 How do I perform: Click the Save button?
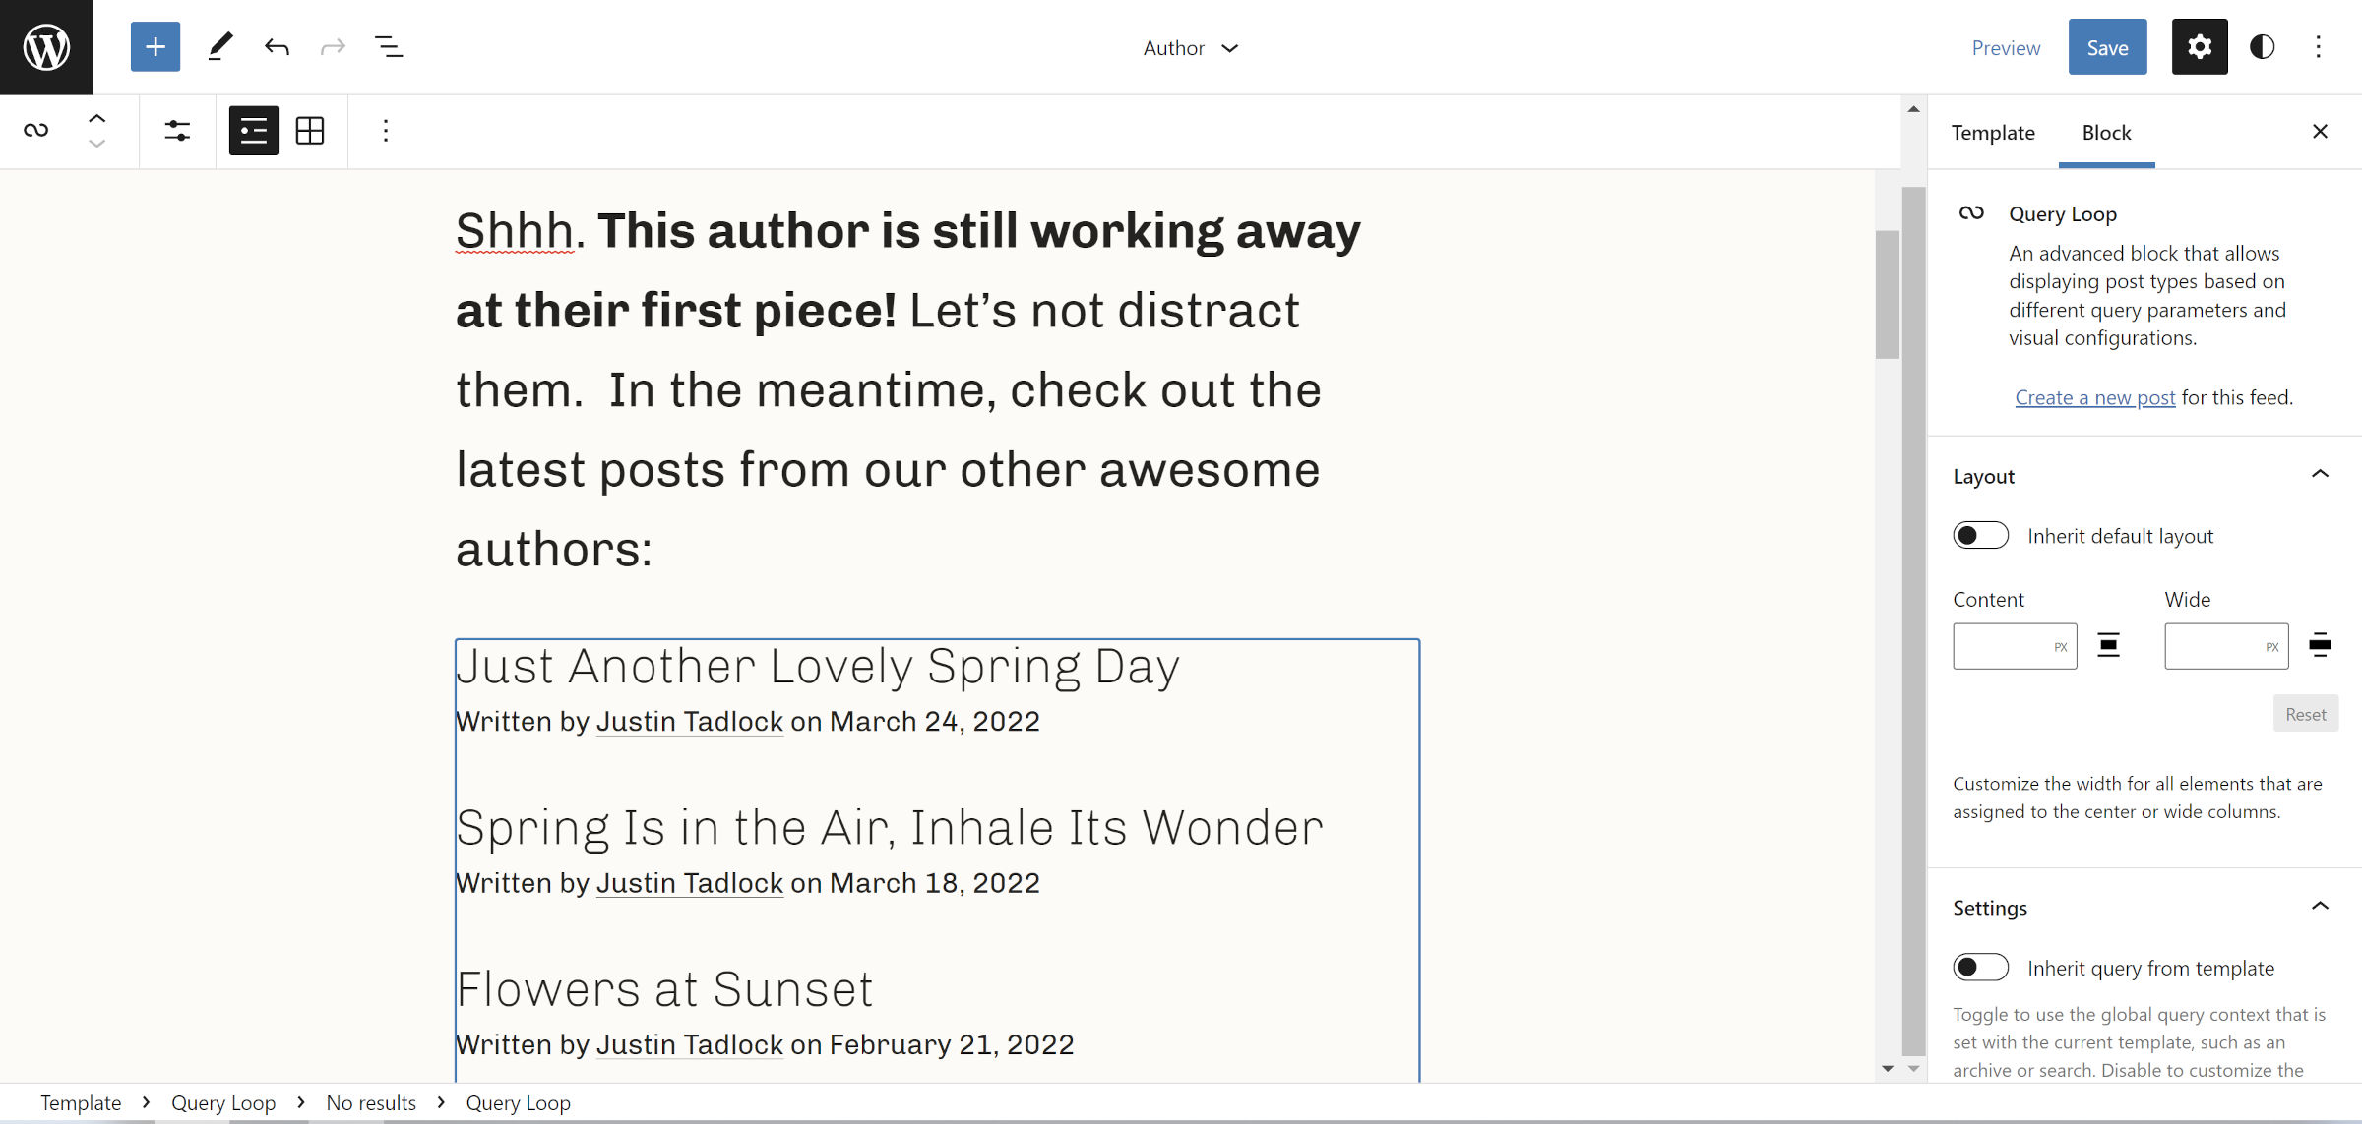click(x=2107, y=46)
